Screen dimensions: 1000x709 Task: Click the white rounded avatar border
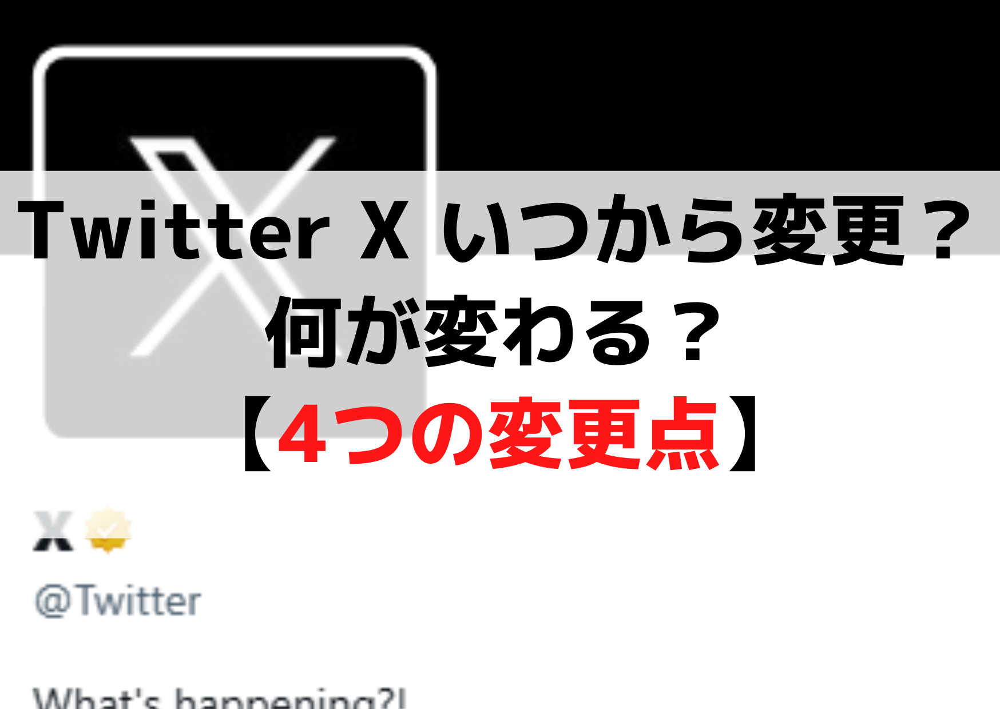click(x=235, y=51)
